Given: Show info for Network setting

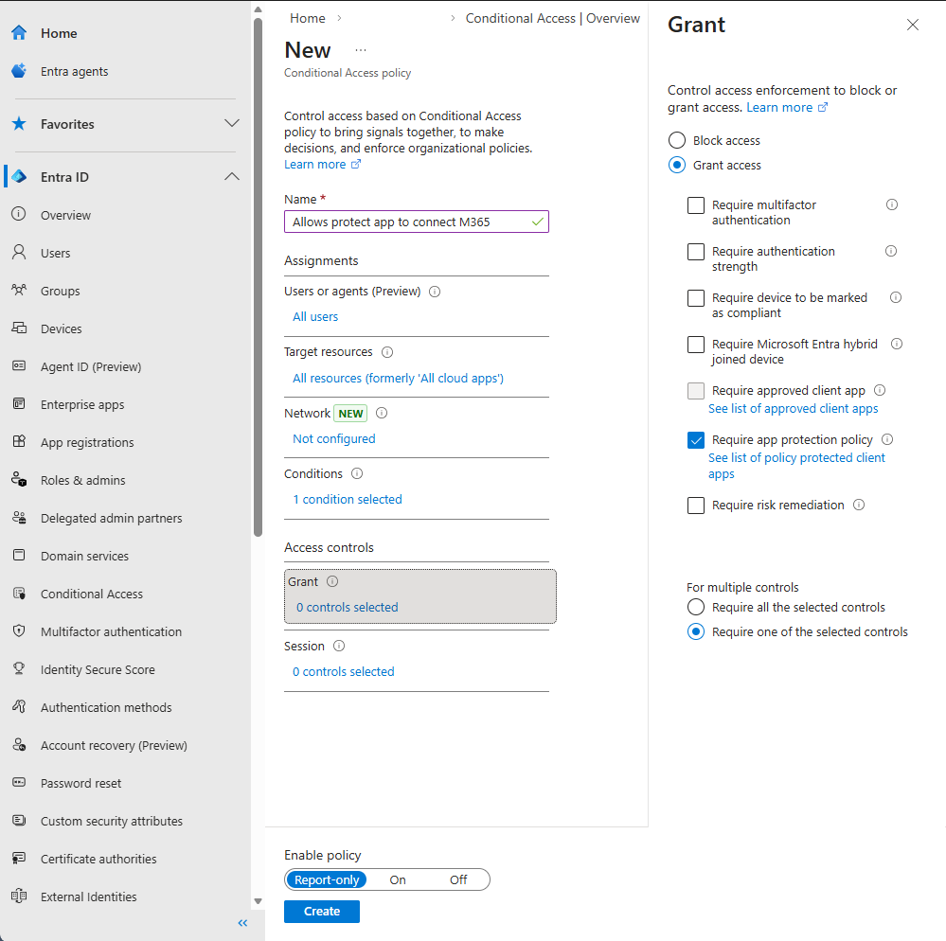Looking at the screenshot, I should click(382, 413).
